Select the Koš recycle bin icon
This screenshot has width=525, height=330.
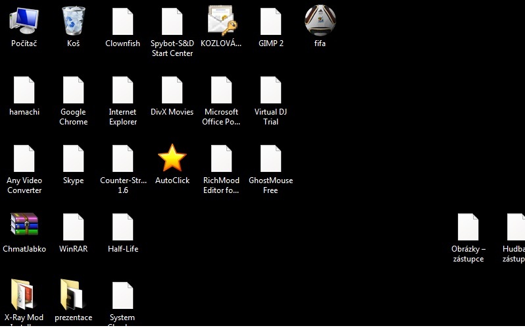pos(73,21)
